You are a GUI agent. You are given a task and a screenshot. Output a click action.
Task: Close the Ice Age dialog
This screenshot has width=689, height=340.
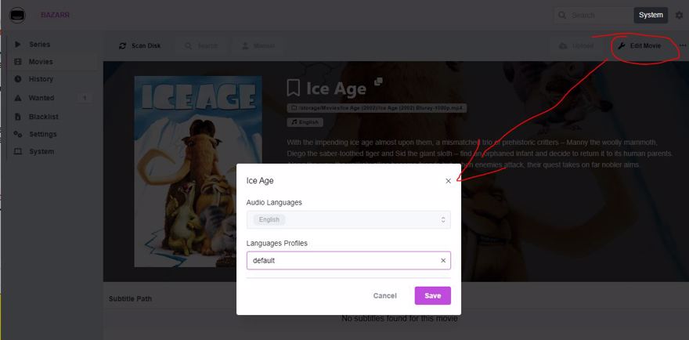448,181
